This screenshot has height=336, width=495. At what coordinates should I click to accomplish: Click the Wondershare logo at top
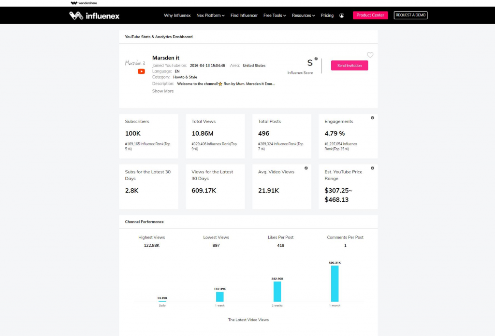click(84, 3)
